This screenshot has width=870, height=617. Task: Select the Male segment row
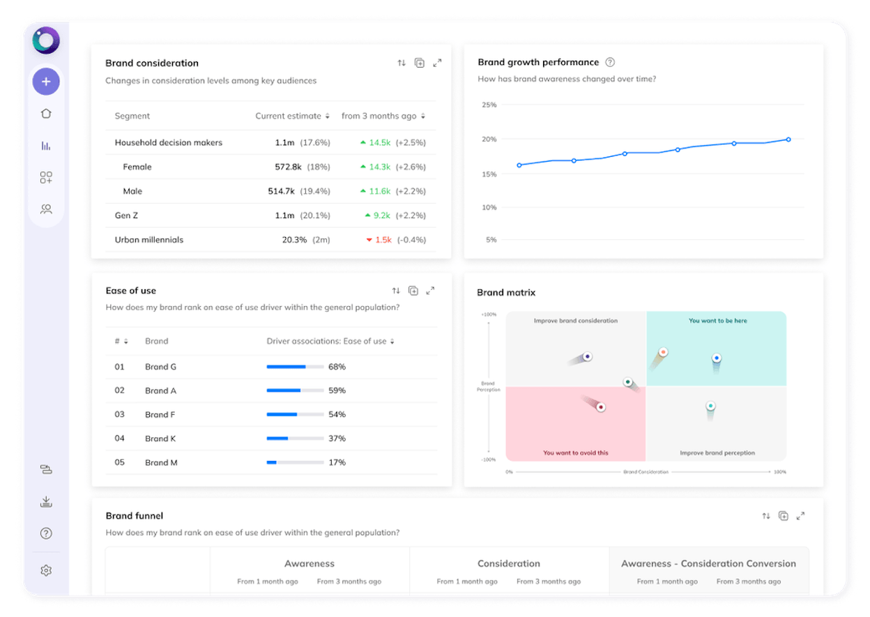pyautogui.click(x=270, y=191)
